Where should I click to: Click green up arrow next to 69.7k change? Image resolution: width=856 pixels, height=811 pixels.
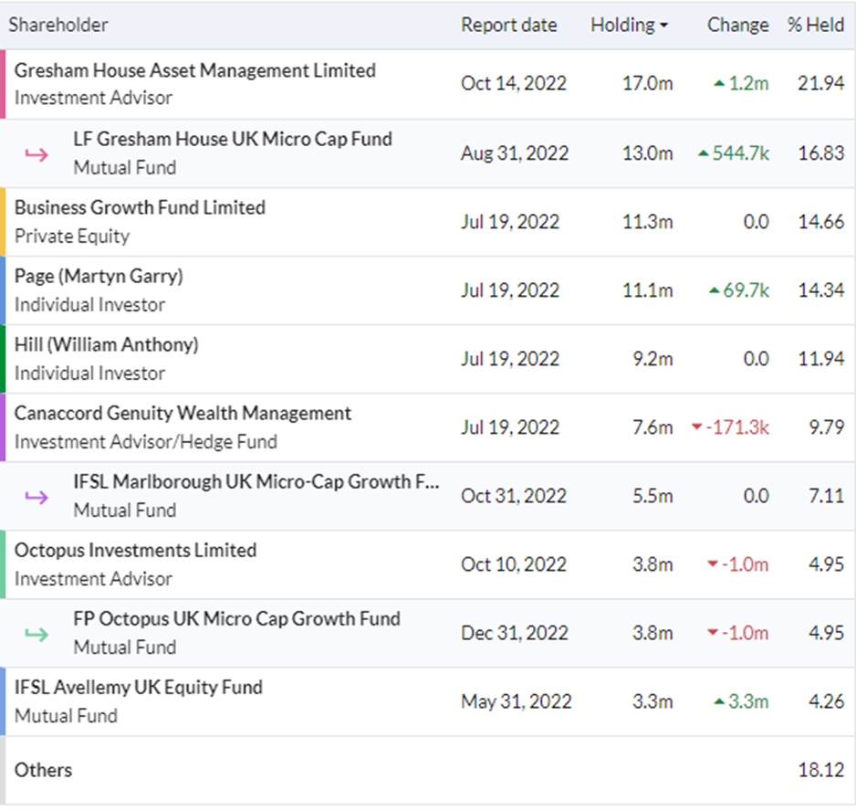(x=714, y=290)
